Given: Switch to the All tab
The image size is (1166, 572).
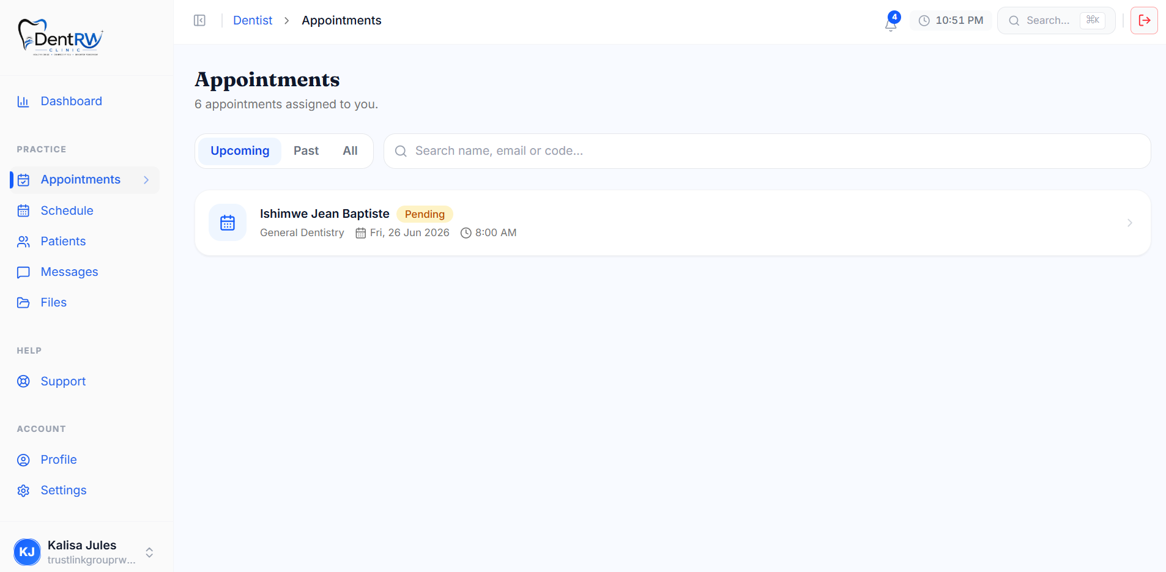Looking at the screenshot, I should pos(350,150).
